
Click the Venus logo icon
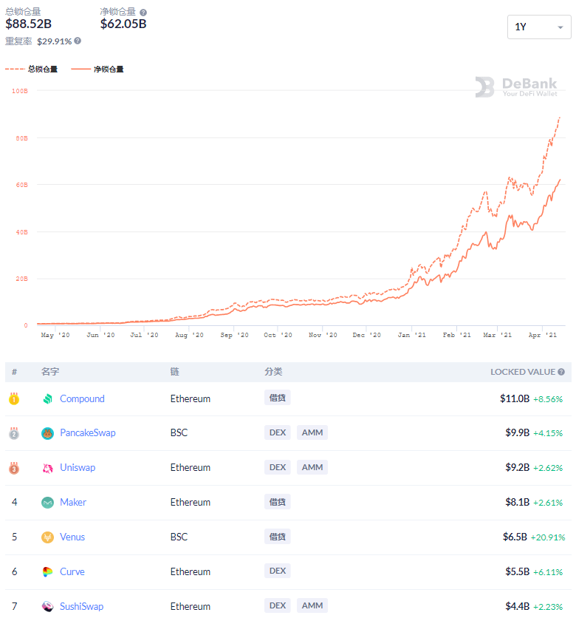[x=48, y=537]
